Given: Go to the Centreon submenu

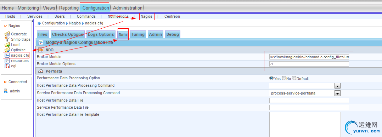Looking at the screenshot, I should tap(172, 16).
